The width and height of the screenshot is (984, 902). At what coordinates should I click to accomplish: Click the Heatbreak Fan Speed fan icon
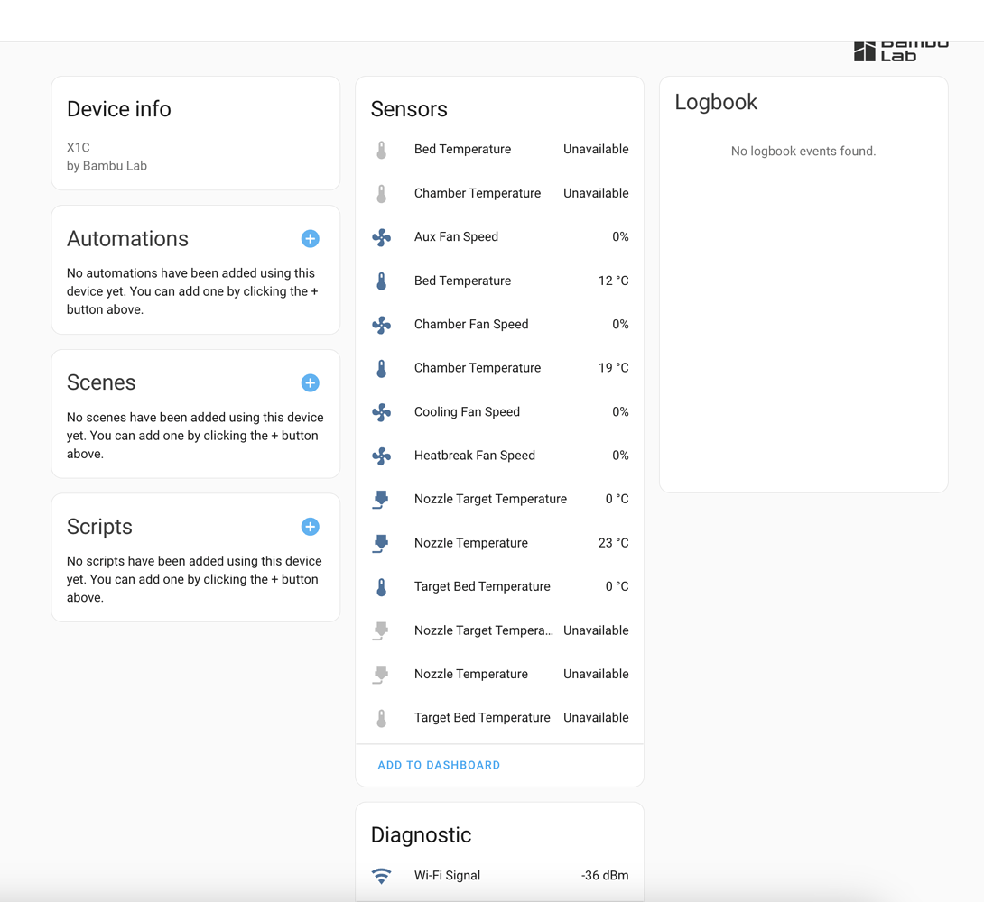tap(382, 456)
